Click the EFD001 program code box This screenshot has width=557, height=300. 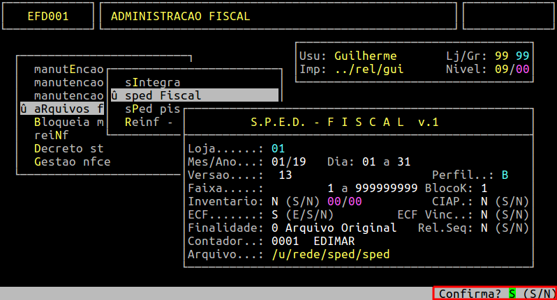click(x=48, y=16)
